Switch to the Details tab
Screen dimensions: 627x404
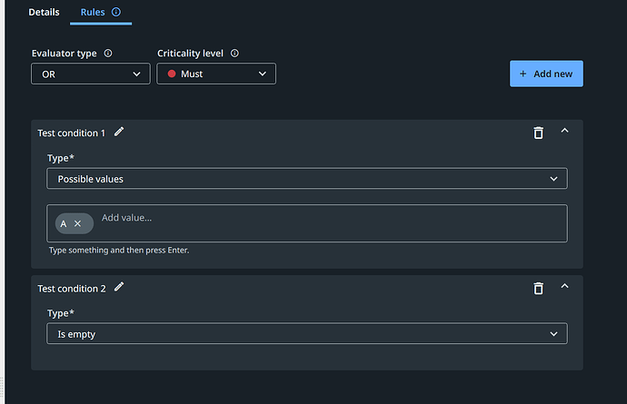coord(44,13)
